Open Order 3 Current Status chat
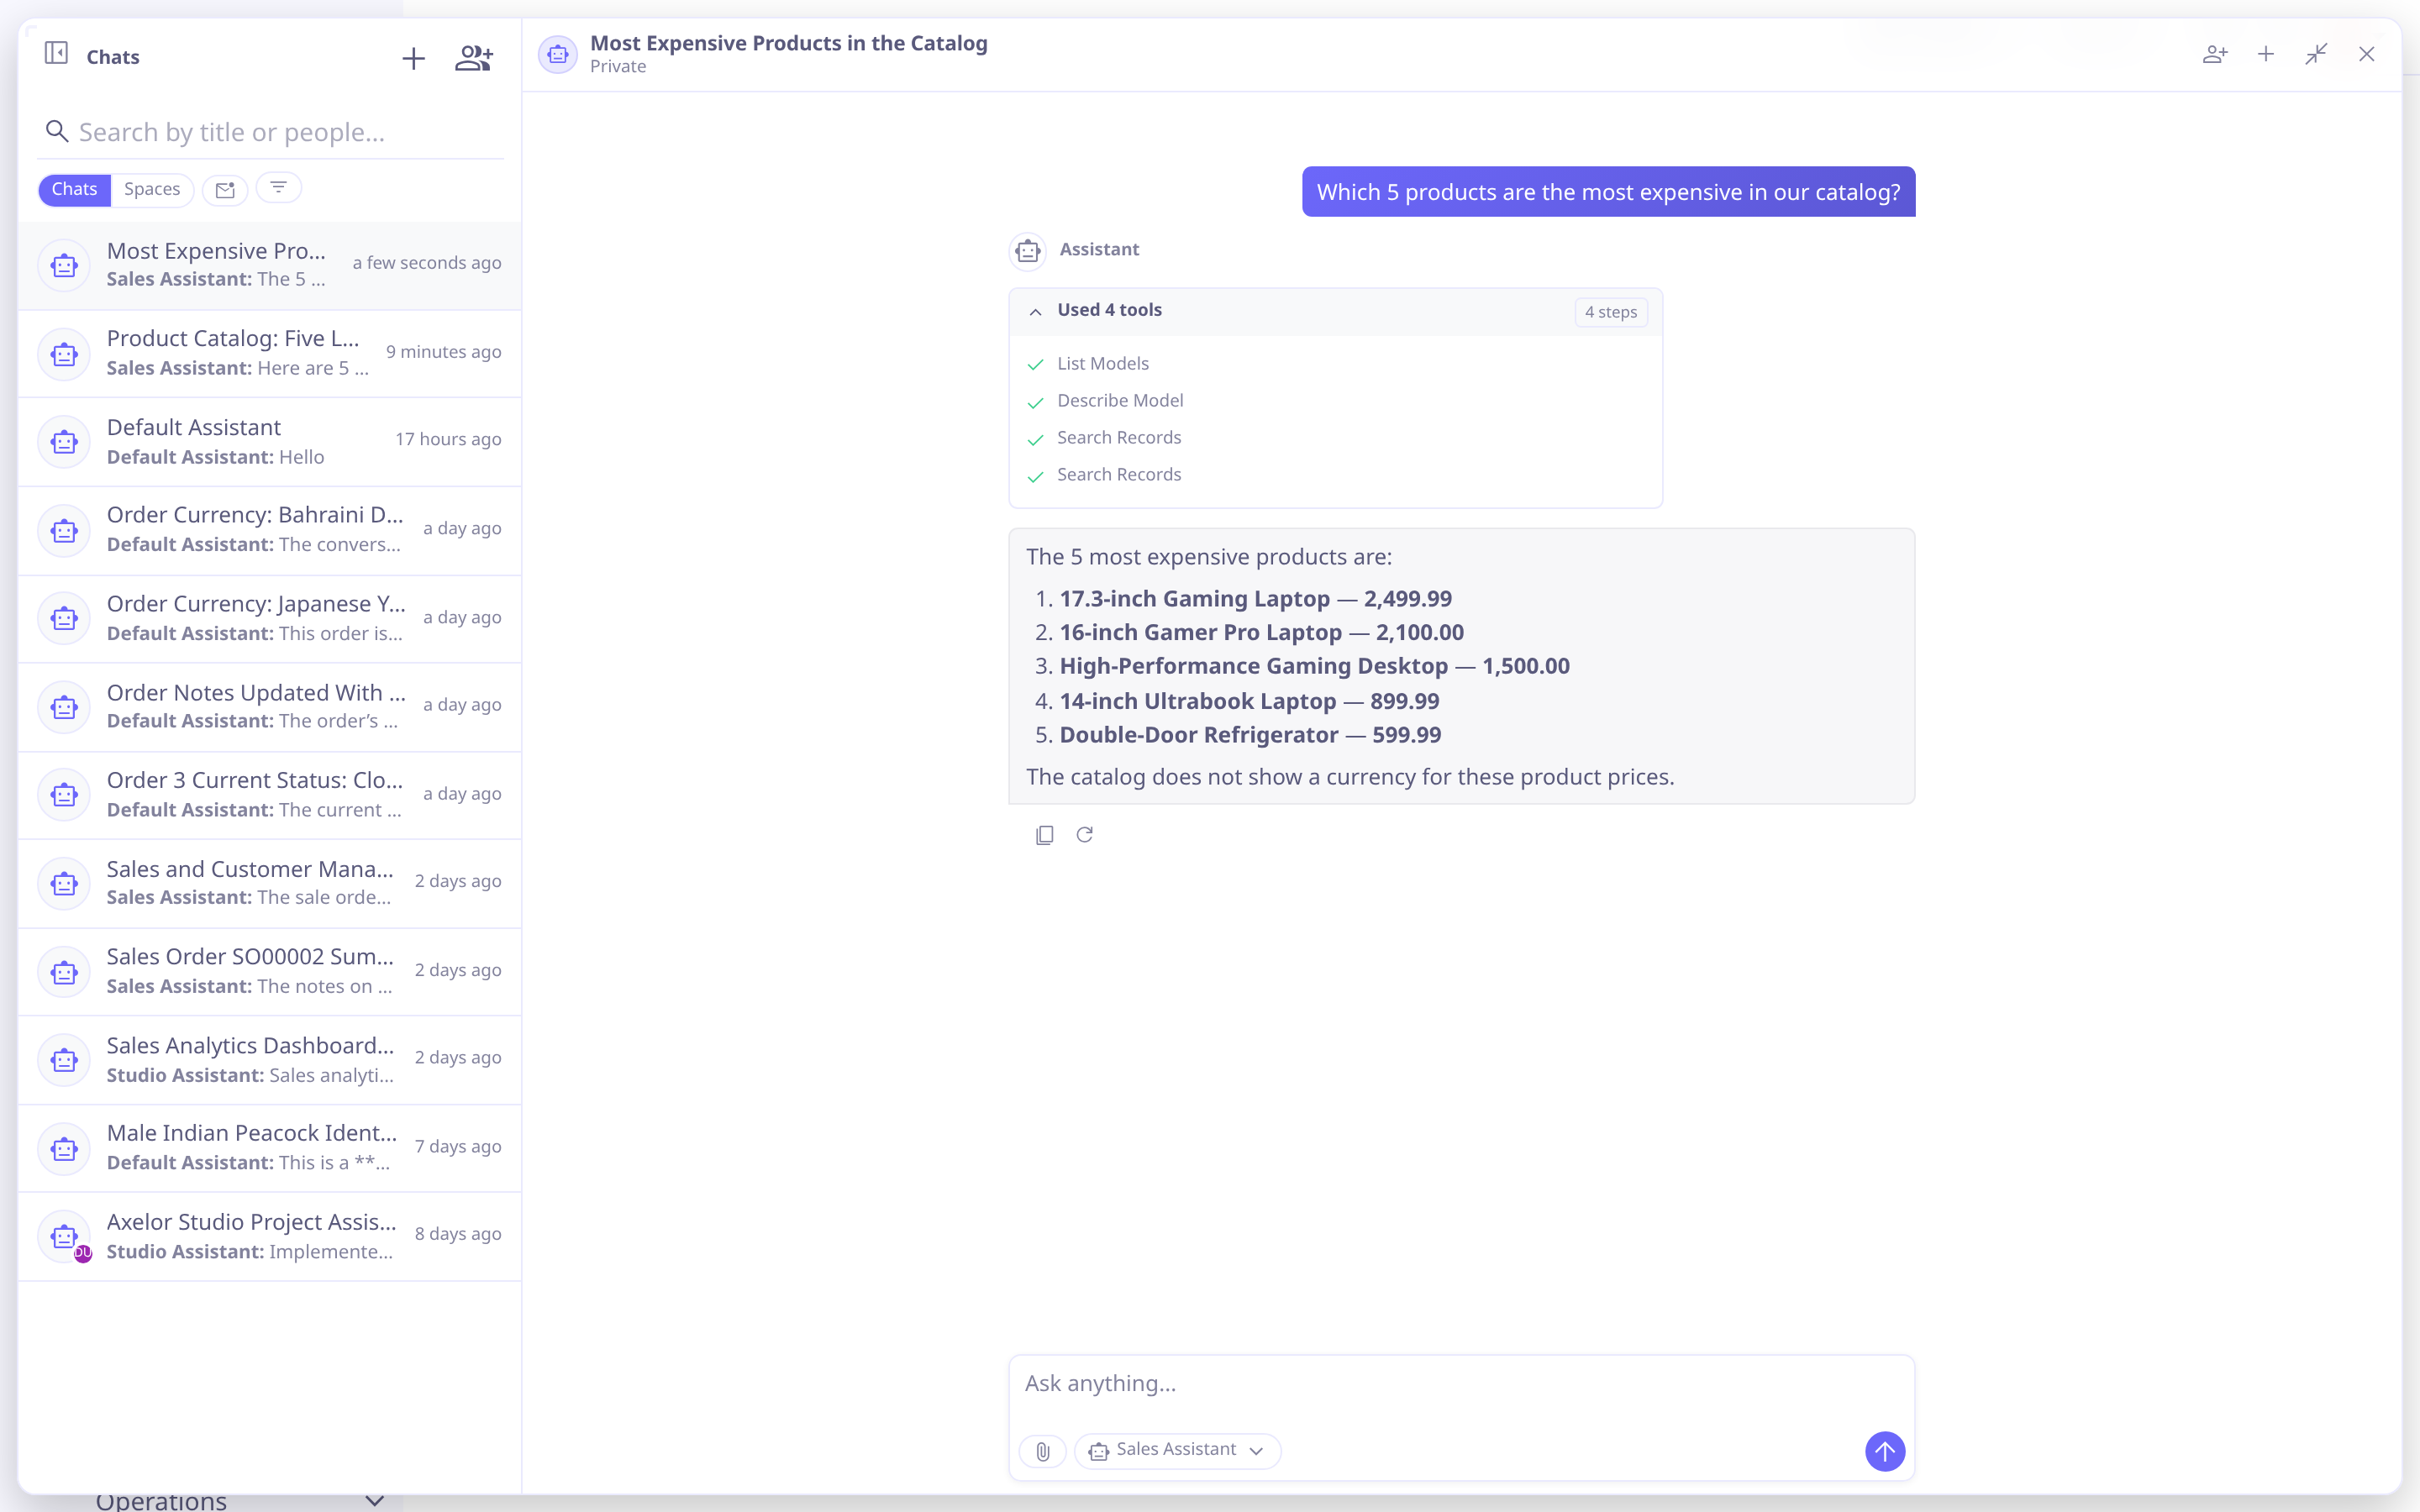Screen dimensions: 2420x1512 pyautogui.click(x=269, y=795)
